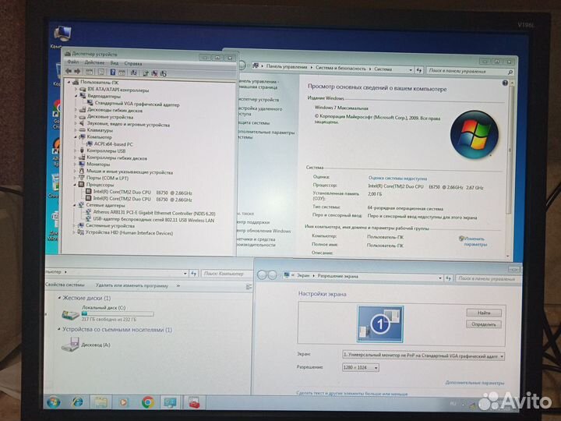The image size is (561, 421).
Task: Click Система и безопасность breadcrumb
Action: click(340, 68)
